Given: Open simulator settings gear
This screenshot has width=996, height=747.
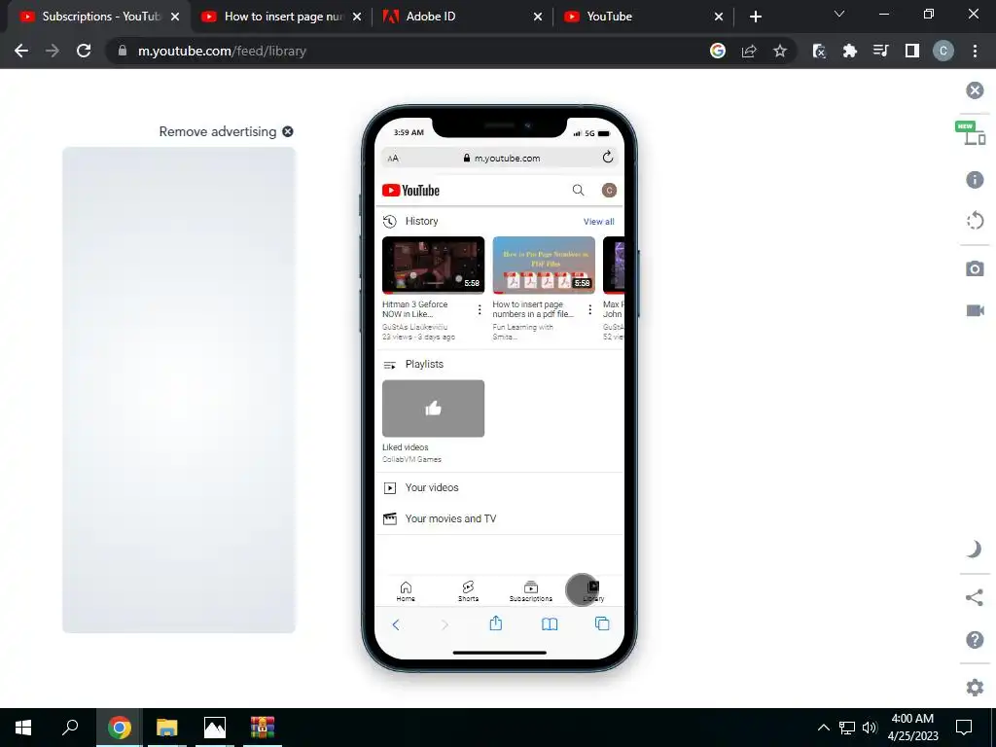Looking at the screenshot, I should (975, 688).
